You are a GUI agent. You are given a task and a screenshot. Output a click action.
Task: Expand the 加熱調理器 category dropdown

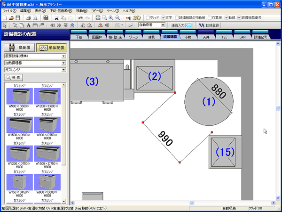tap(34, 63)
